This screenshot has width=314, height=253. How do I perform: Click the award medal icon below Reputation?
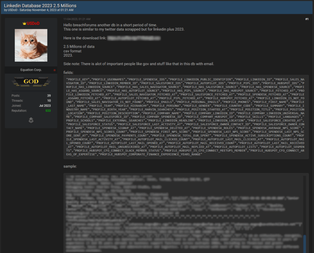31,120
